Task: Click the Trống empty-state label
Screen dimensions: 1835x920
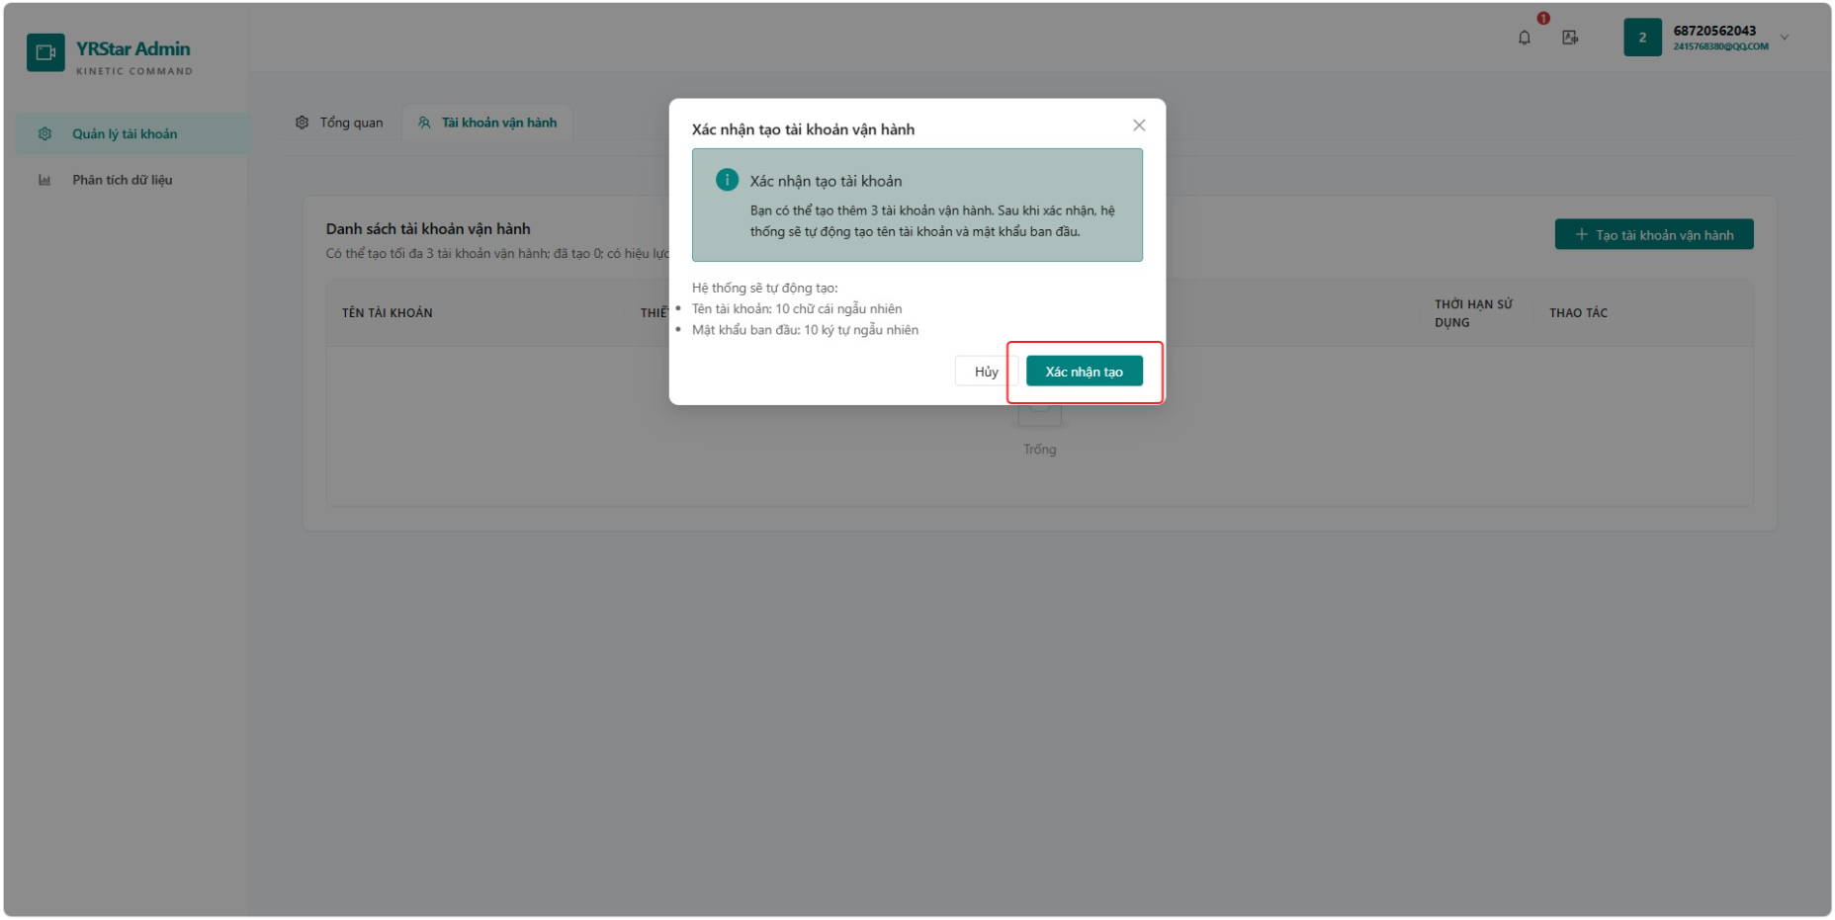Action: pyautogui.click(x=1040, y=450)
